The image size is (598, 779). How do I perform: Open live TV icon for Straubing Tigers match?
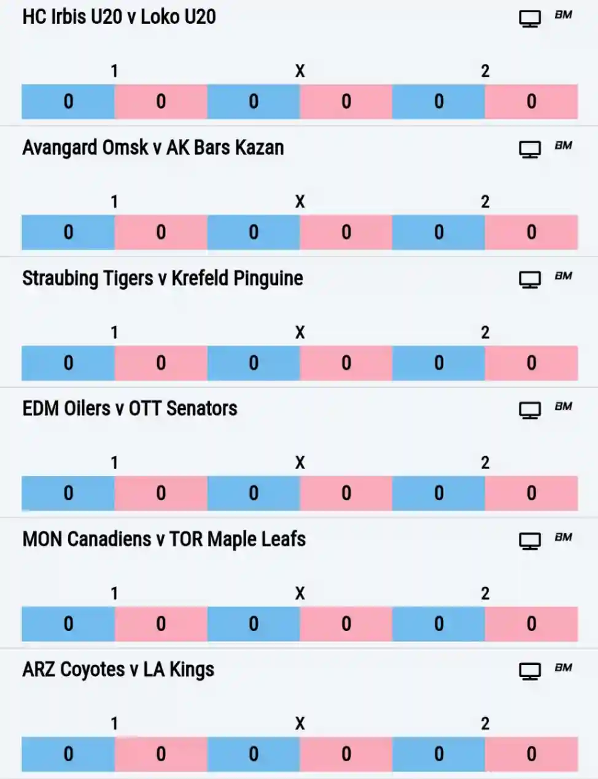pos(530,280)
